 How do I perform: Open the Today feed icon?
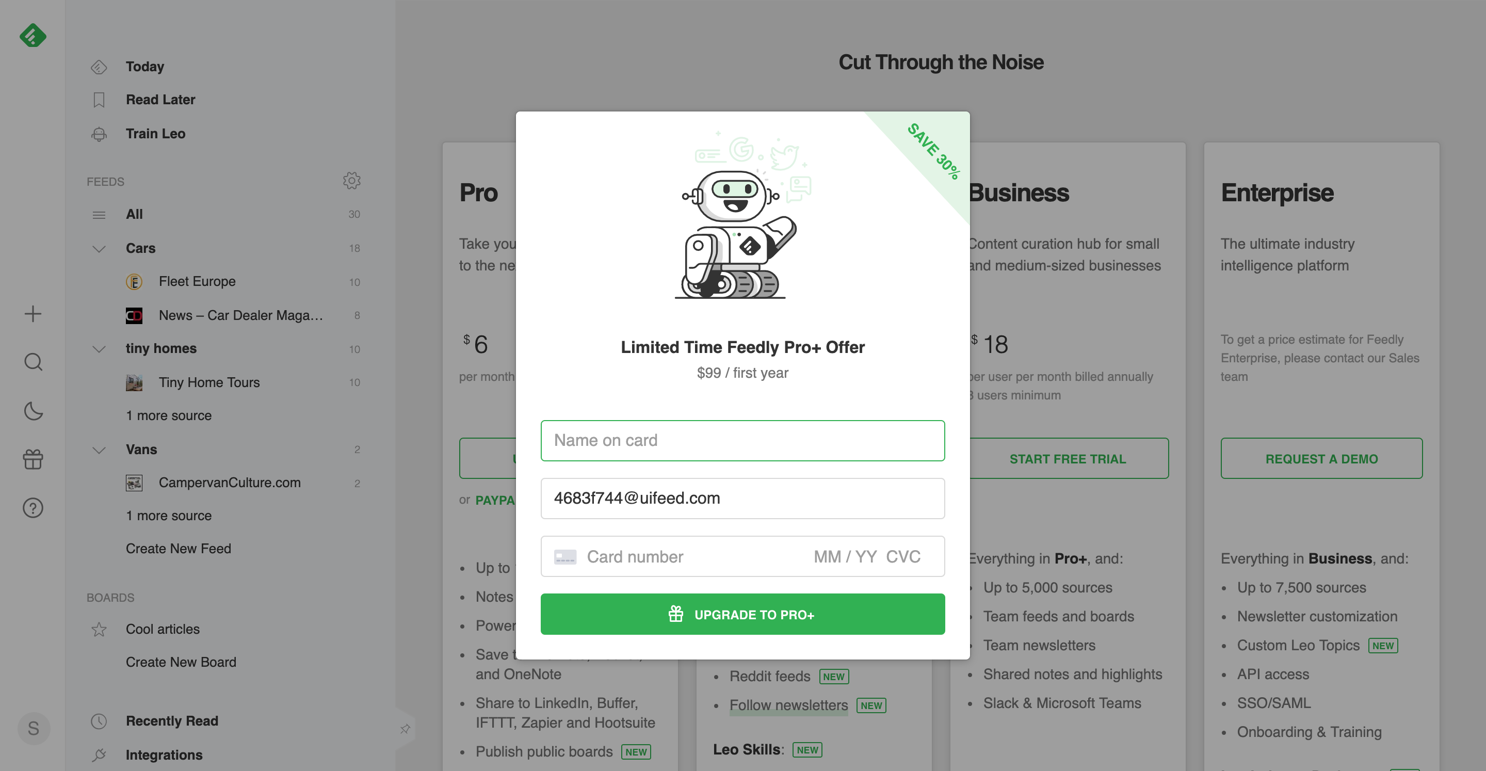click(x=98, y=66)
